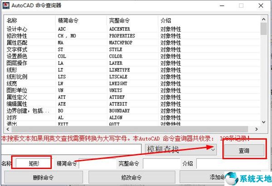Sort by the 介绍 column header
The image size is (272, 186).
(x=209, y=21)
